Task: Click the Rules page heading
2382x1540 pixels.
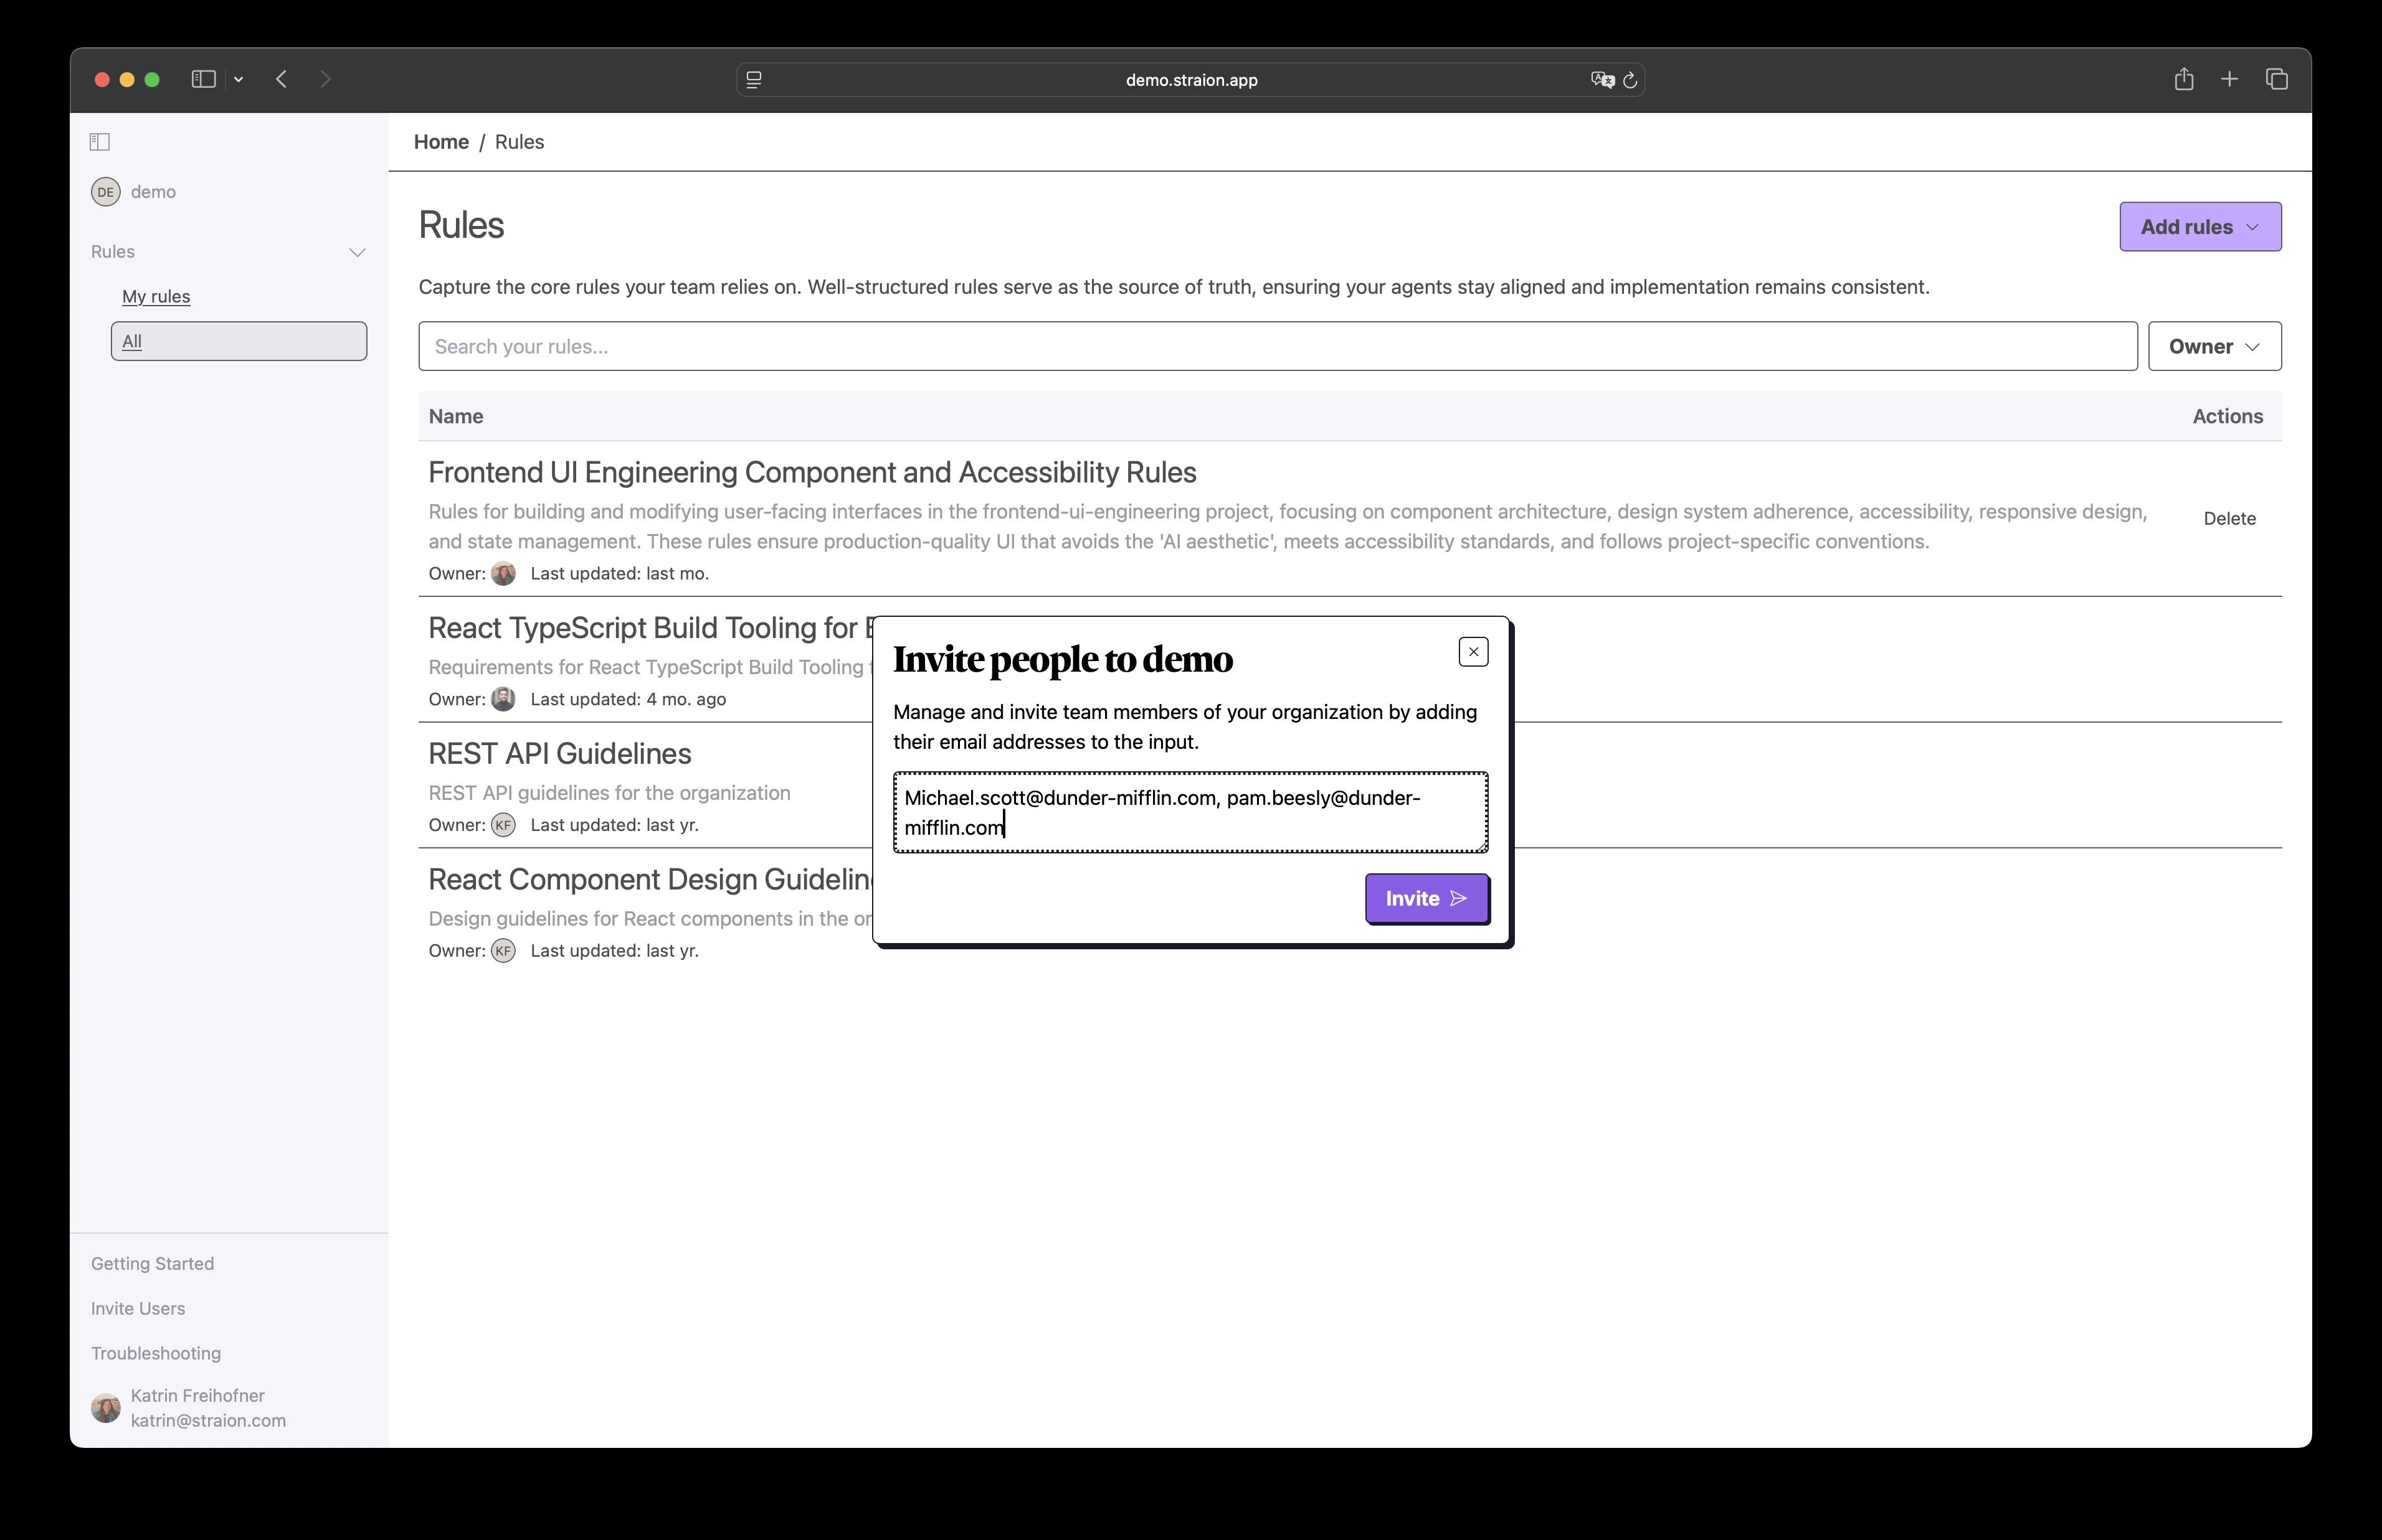Action: tap(461, 225)
